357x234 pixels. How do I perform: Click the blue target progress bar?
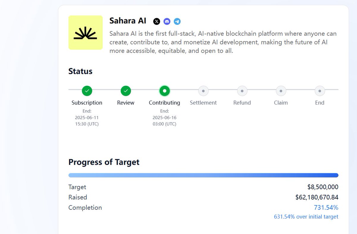[203, 175]
